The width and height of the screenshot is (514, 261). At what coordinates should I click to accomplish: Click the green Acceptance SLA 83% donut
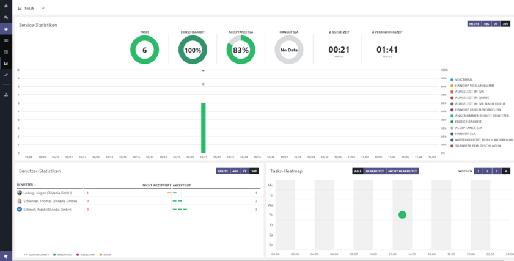[x=241, y=50]
